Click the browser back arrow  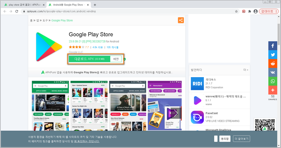click(5, 11)
